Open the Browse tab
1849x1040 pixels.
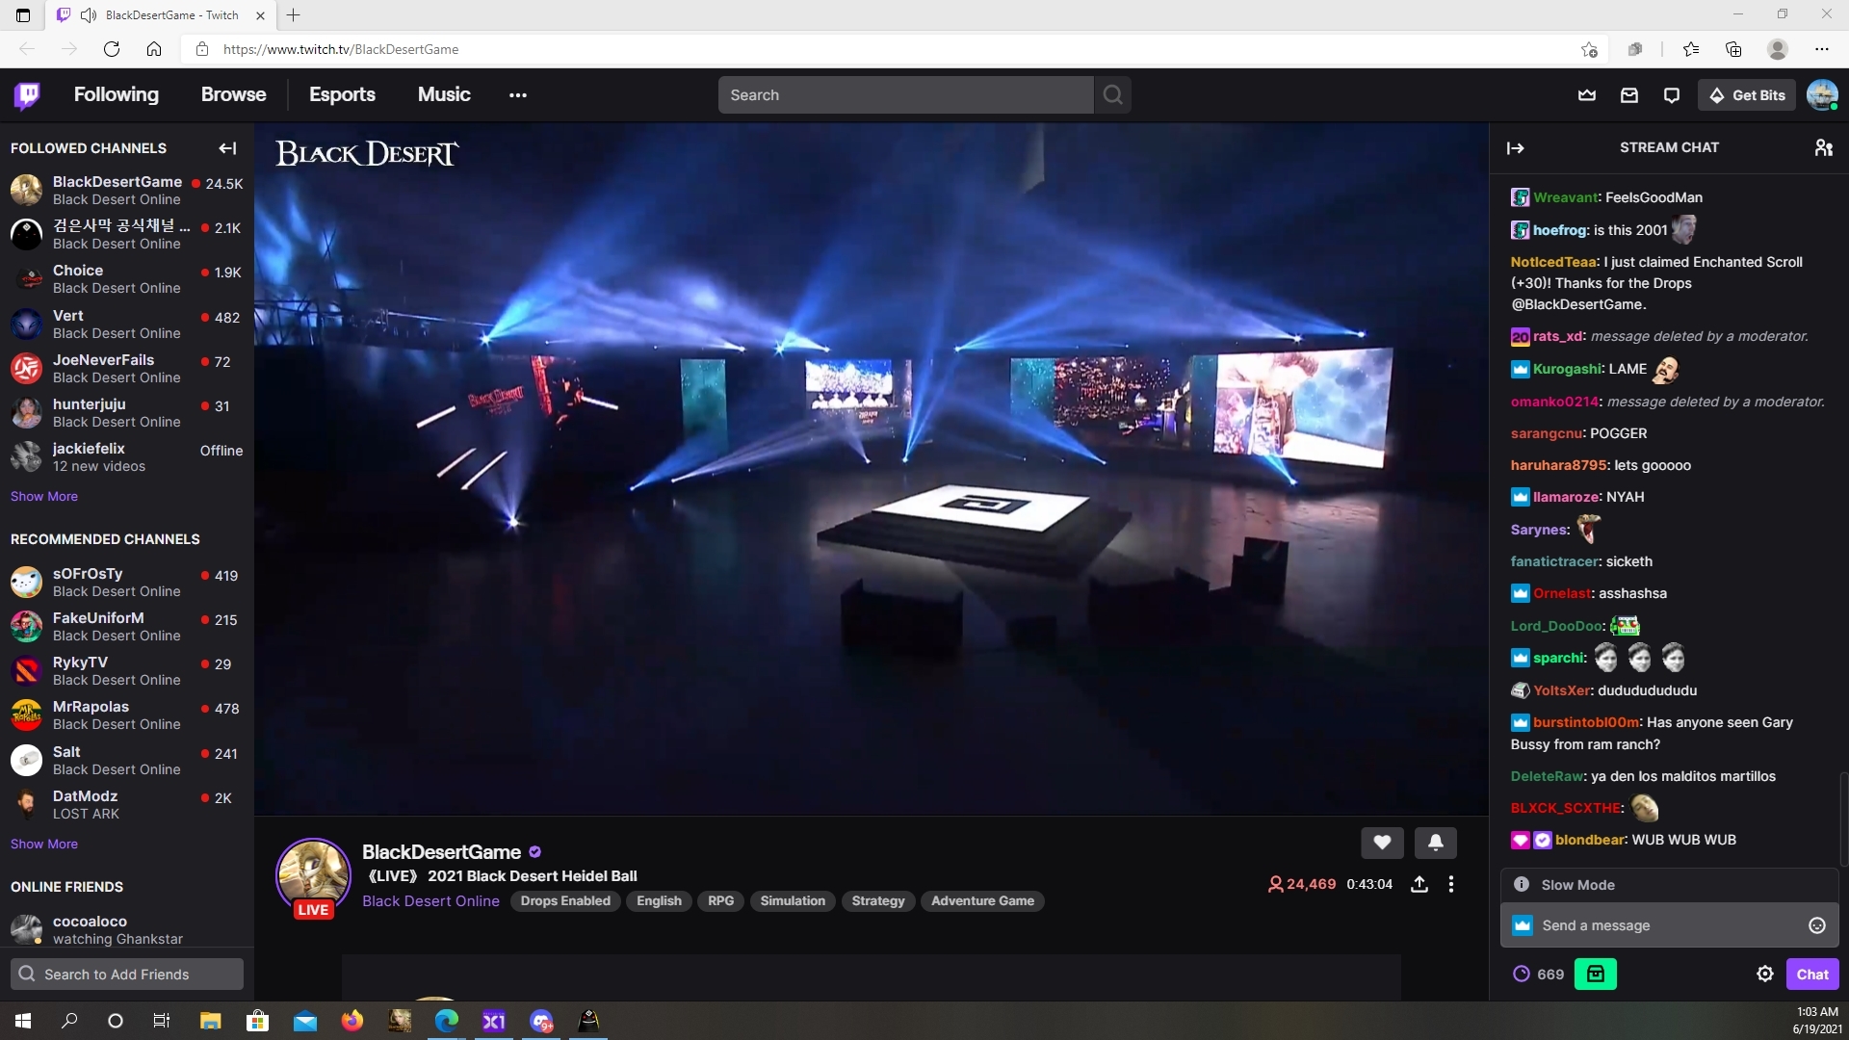click(x=234, y=94)
